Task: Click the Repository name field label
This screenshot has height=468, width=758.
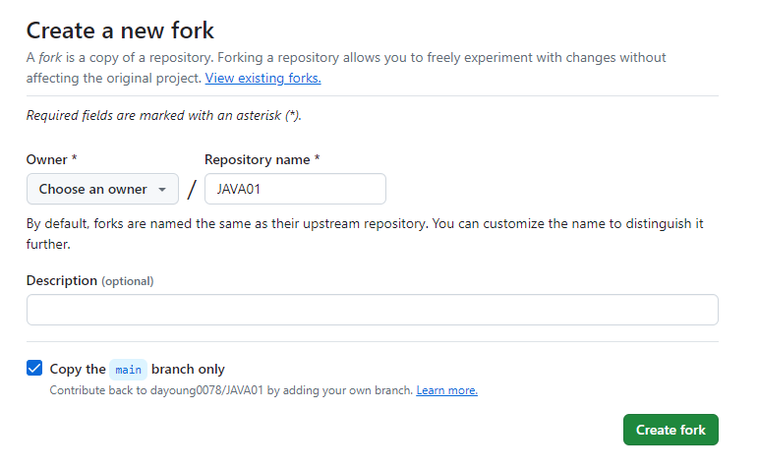Action: (x=257, y=159)
